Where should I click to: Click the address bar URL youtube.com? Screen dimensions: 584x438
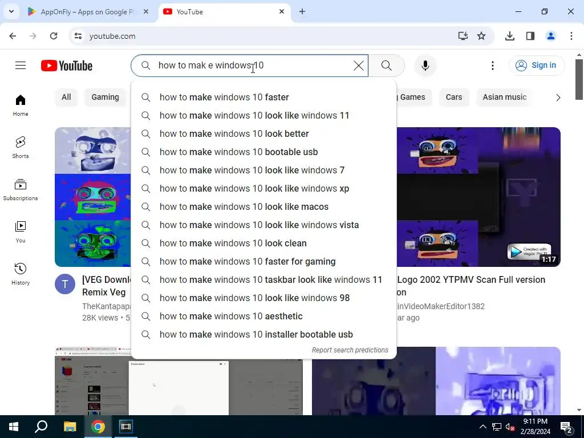[x=112, y=36]
